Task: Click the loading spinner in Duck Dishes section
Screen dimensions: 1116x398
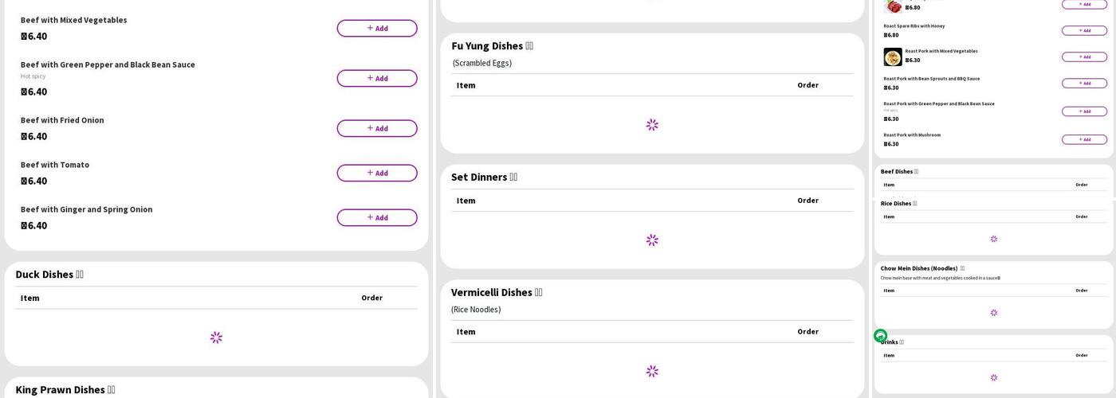Action: click(x=216, y=338)
